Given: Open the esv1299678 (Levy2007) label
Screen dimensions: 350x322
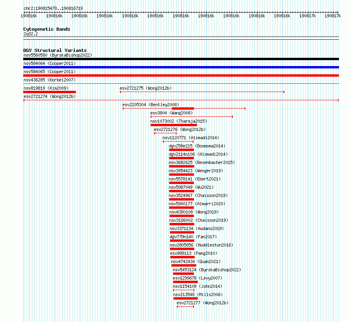Looking at the screenshot, I should [197, 278].
